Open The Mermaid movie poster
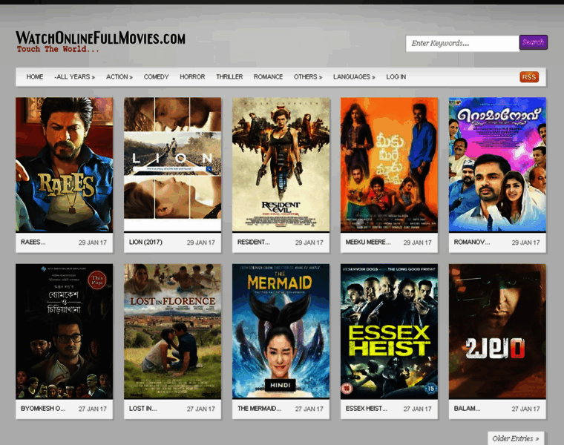Image resolution: width=564 pixels, height=445 pixels. [x=281, y=331]
